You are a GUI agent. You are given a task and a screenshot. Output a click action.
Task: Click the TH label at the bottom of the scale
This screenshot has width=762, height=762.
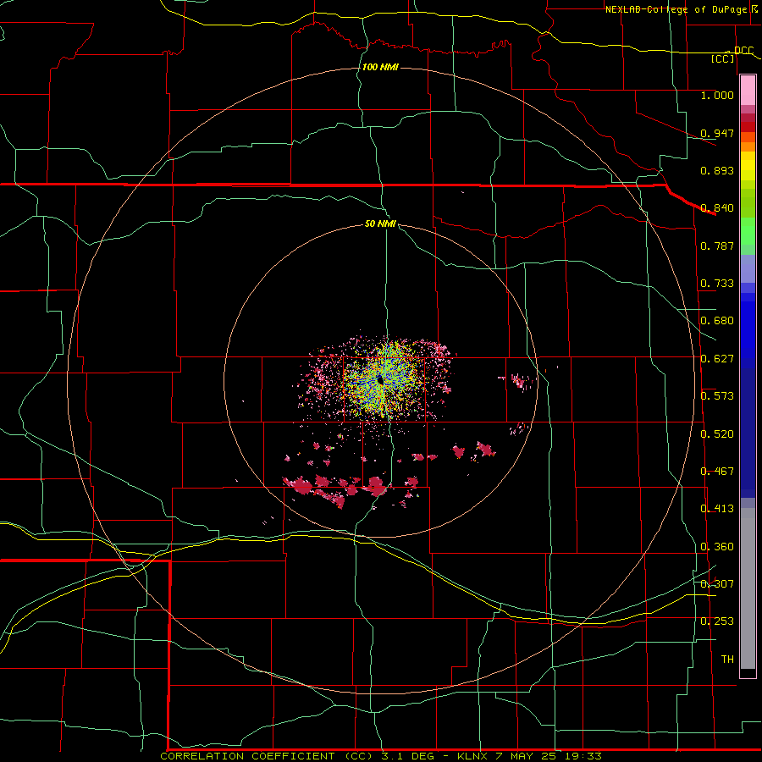pyautogui.click(x=727, y=660)
